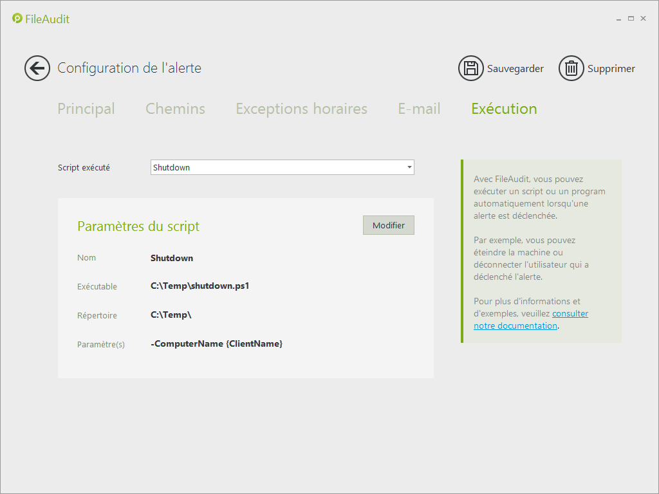Click the executable path C:\Temp\shutdown.ps1
This screenshot has width=659, height=494.
click(x=200, y=286)
